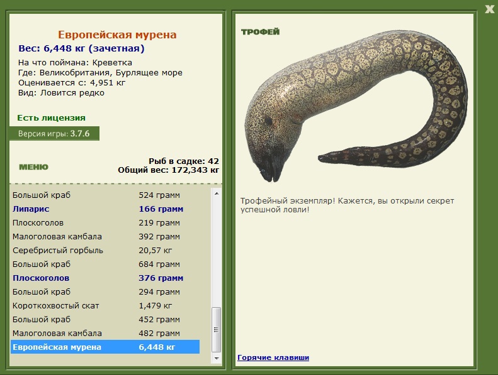Select Большой краб 684 грамм row
The height and width of the screenshot is (375, 498).
tap(105, 264)
